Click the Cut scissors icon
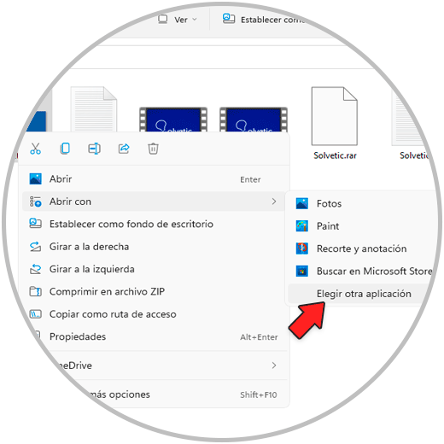 pos(35,149)
